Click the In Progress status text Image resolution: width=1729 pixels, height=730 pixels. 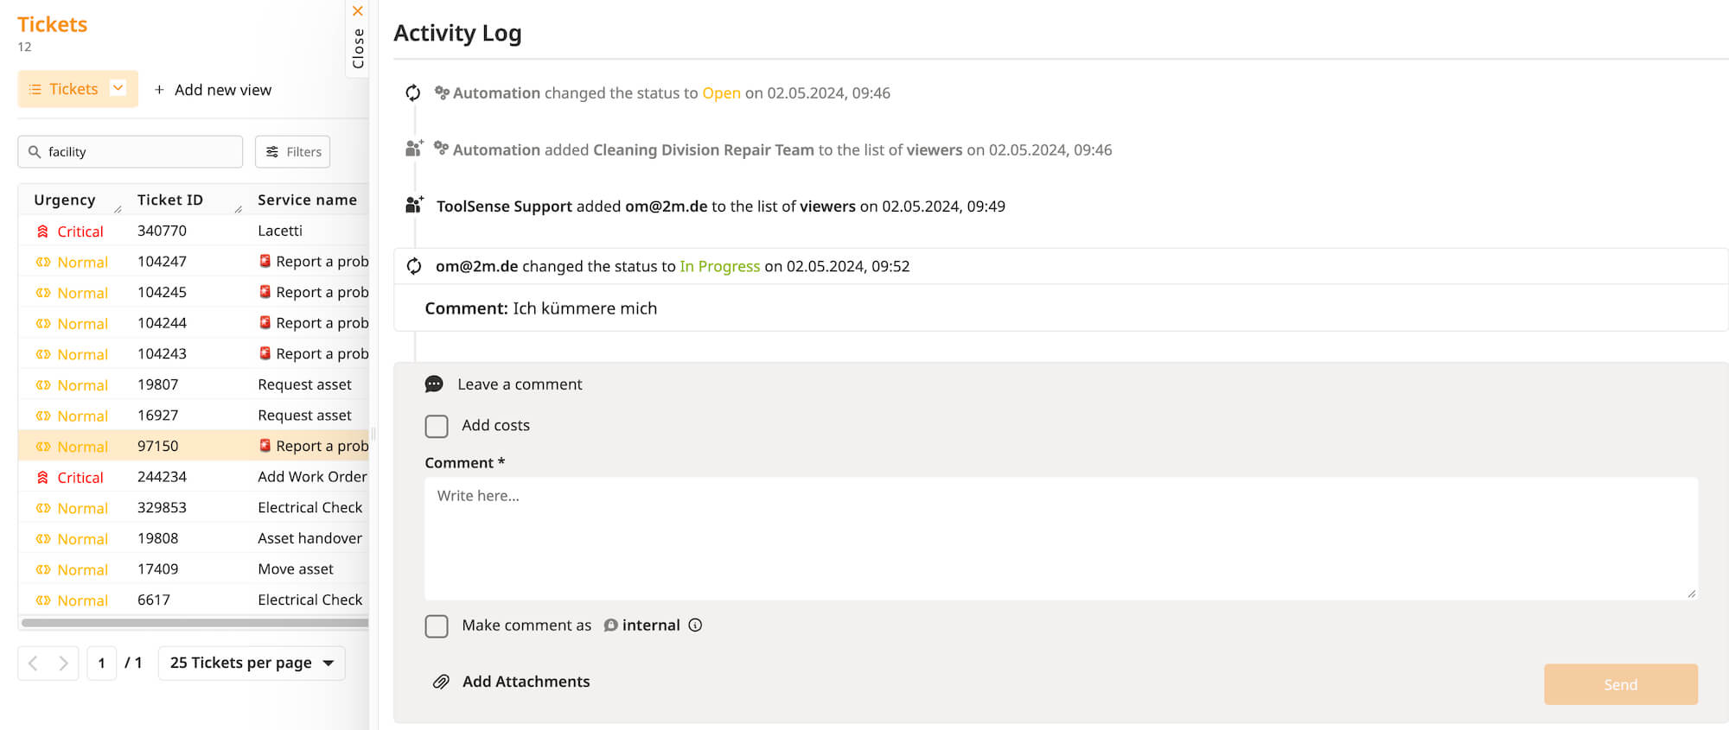[719, 266]
